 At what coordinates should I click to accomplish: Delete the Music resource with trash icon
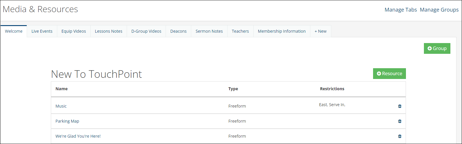400,106
